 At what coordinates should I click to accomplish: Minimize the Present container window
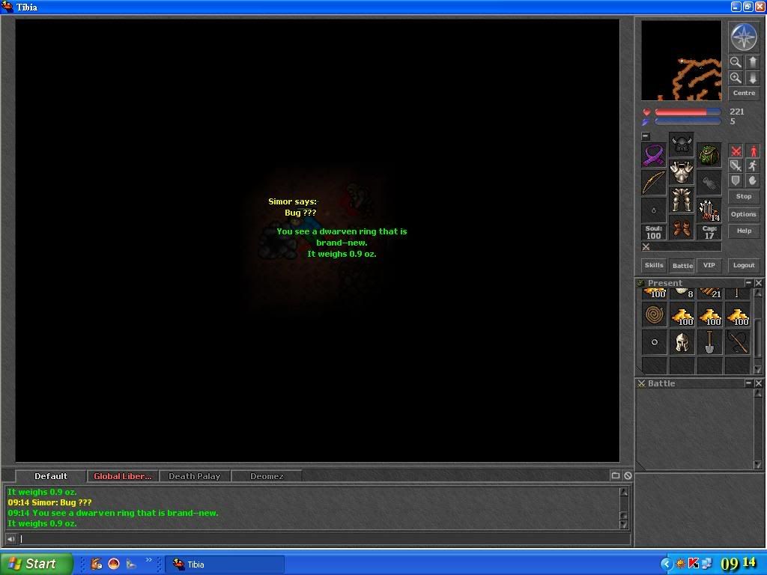[748, 283]
